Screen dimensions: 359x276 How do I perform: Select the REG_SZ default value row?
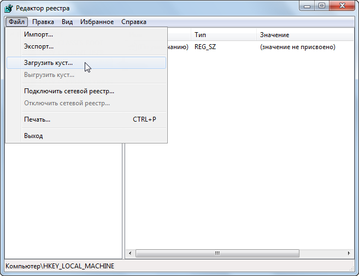205,47
